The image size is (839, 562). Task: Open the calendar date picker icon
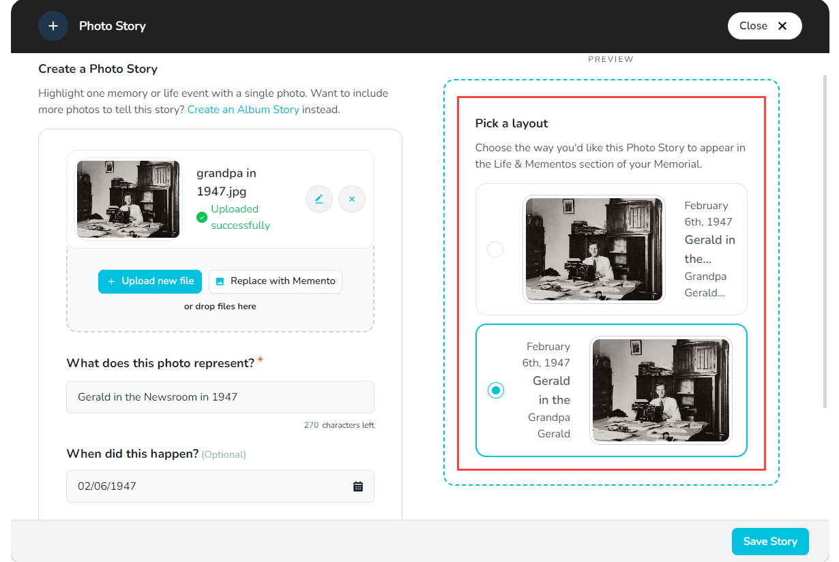pos(359,486)
